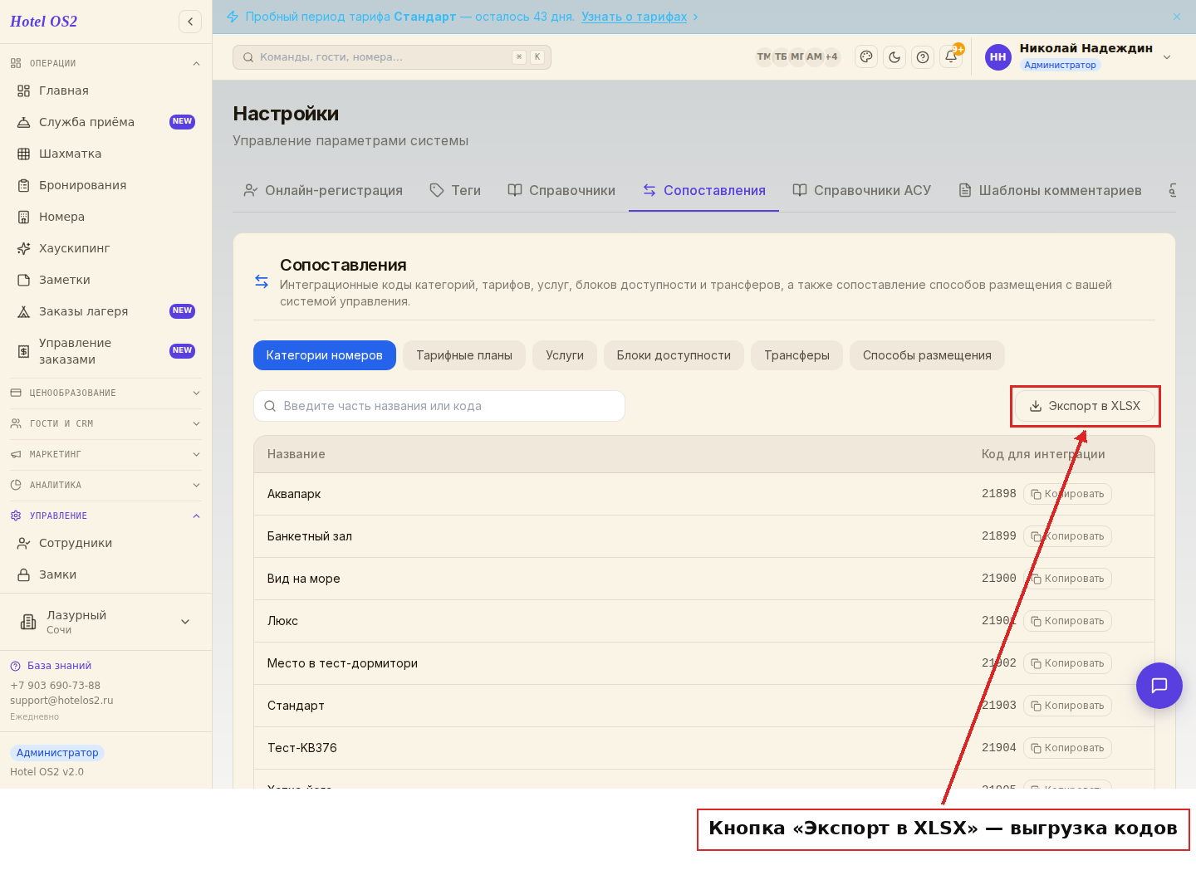Close the trial period banner
Image resolution: width=1196 pixels, height=870 pixels.
[1177, 17]
